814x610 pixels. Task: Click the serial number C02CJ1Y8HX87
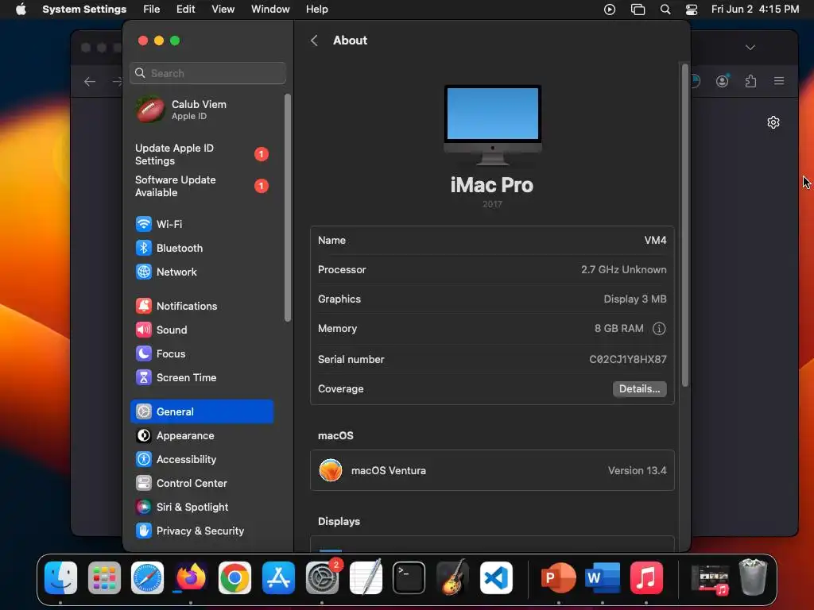click(x=628, y=360)
